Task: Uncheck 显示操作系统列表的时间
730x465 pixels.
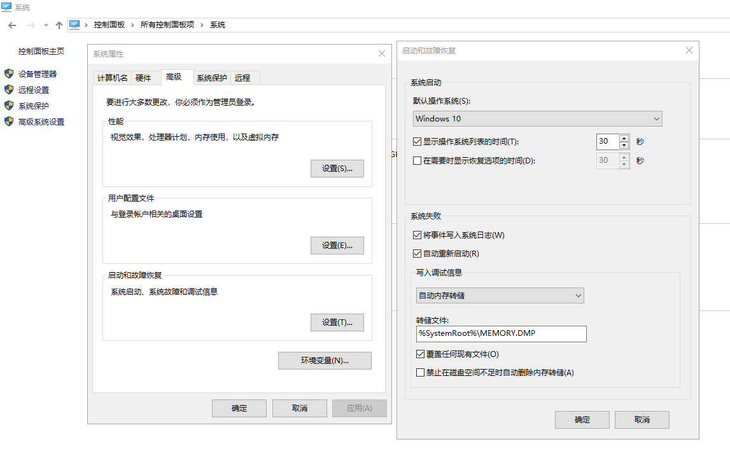Action: point(416,141)
